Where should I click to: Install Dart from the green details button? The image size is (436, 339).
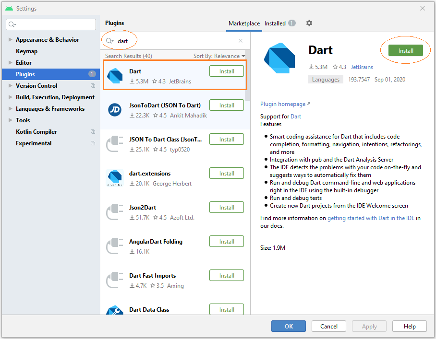(x=405, y=50)
